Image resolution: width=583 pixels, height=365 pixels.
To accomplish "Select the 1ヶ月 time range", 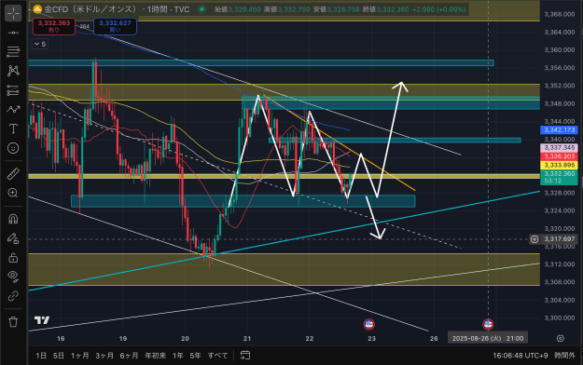I will pyautogui.click(x=80, y=356).
